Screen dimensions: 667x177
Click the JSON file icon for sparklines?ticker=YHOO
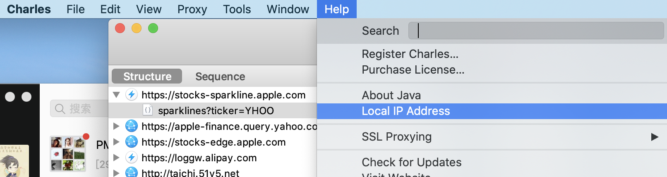[x=148, y=110]
